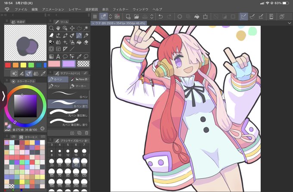Click the Select All dotted circle icon
This screenshot has height=192, width=293.
click(x=180, y=17)
